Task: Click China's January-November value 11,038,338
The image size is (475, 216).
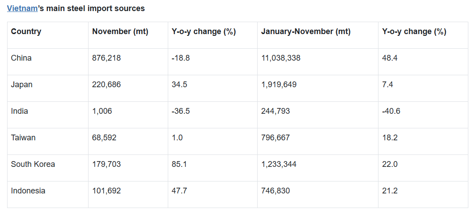Action: click(x=281, y=58)
